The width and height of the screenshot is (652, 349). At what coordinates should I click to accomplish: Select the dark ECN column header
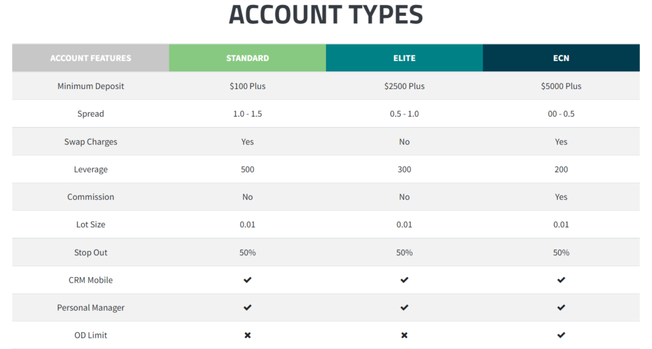561,58
